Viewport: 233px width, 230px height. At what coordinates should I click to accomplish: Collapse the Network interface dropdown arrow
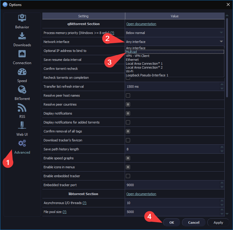pos(221,42)
